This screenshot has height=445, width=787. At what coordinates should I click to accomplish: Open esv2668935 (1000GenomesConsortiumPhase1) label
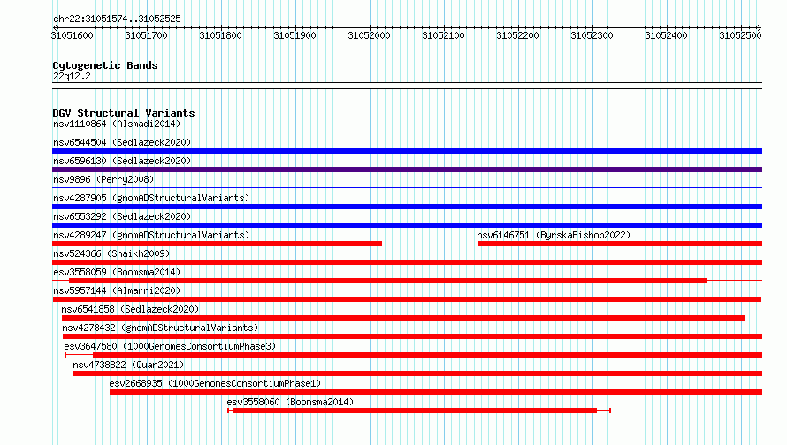tap(215, 383)
